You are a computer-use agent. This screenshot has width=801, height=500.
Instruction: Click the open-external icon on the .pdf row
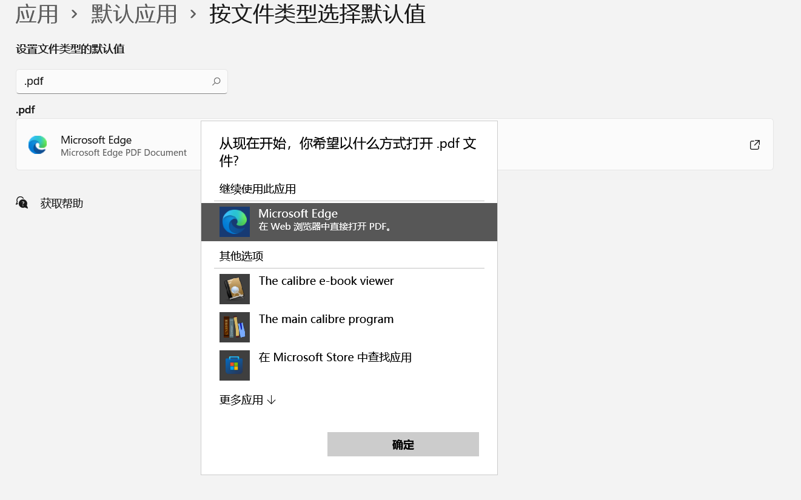[754, 145]
